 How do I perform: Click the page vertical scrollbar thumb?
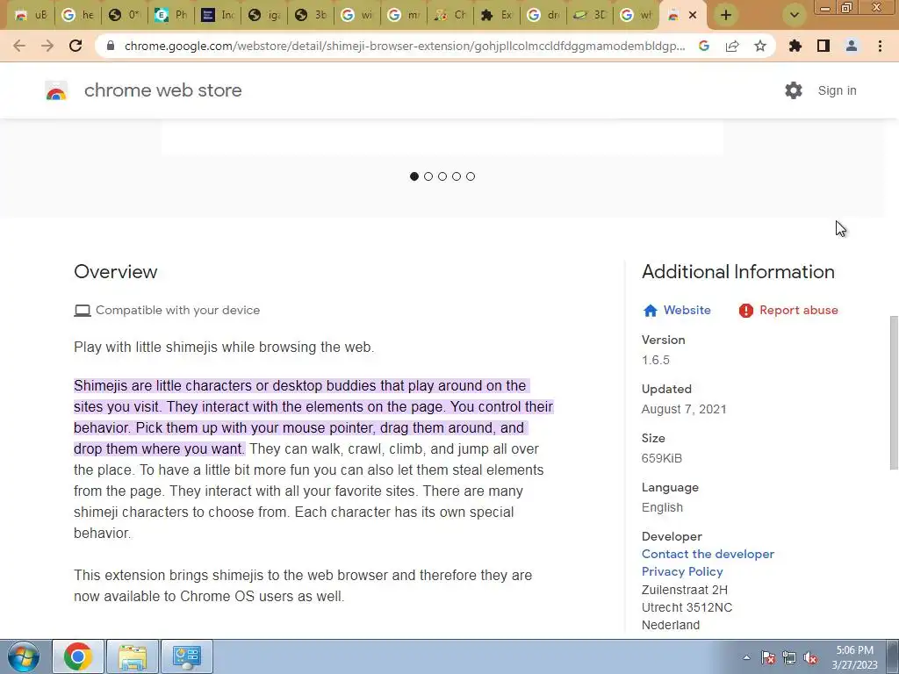click(x=894, y=392)
